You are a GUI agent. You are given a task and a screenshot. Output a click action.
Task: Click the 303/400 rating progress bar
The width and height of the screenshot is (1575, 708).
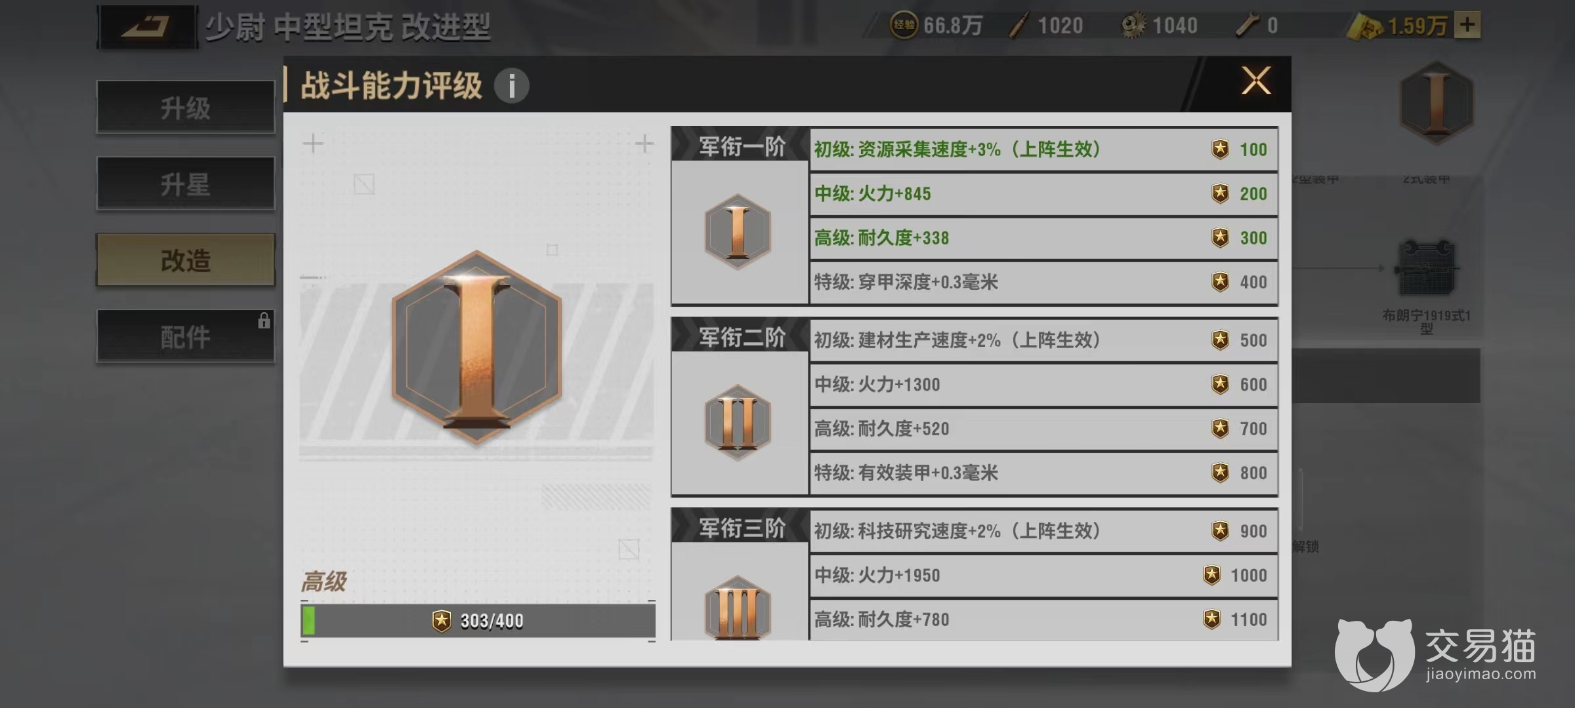[478, 620]
